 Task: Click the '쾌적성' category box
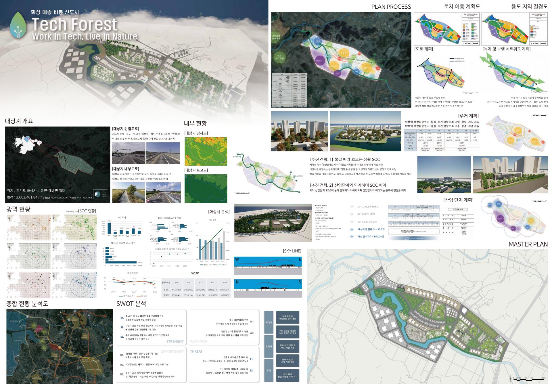269,322
